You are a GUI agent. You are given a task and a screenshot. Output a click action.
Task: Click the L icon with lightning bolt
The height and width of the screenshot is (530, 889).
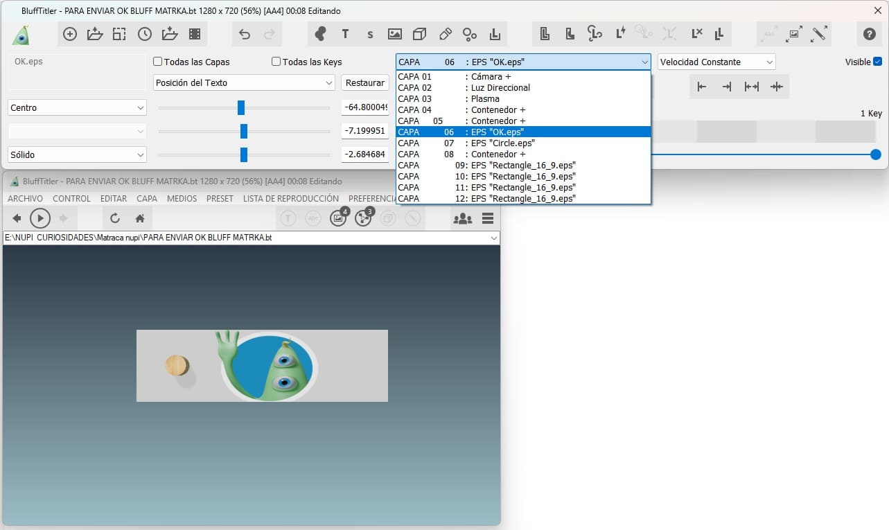point(620,33)
